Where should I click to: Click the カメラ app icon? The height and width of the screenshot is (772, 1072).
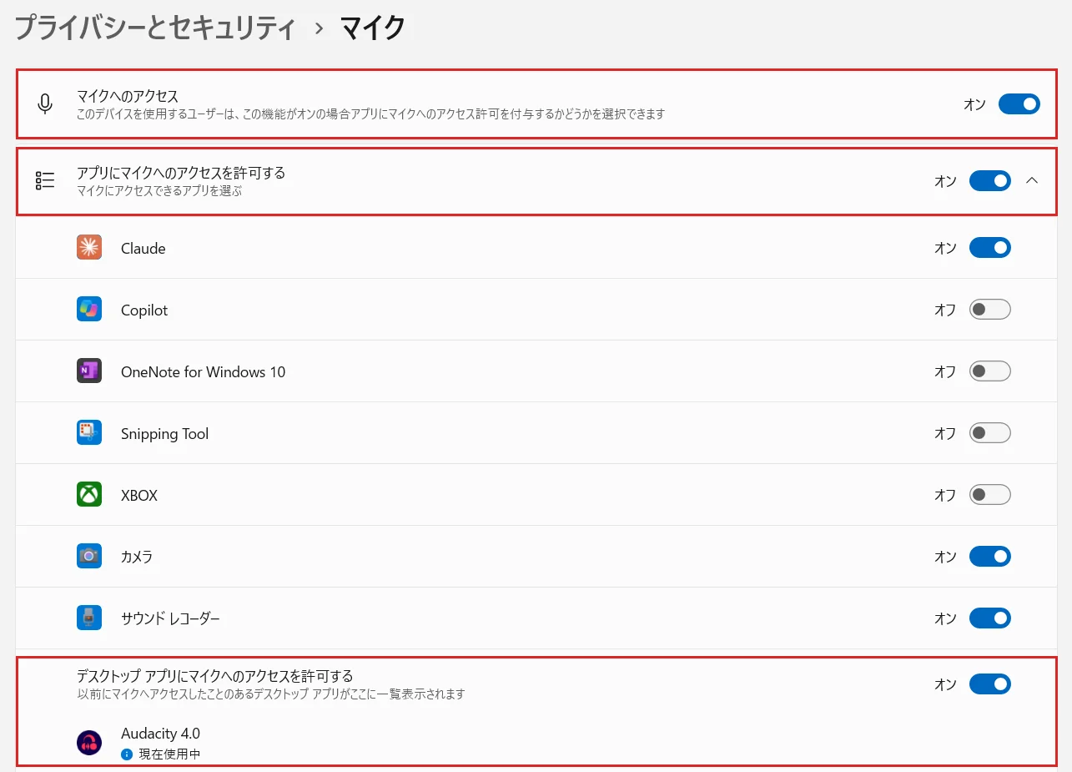pyautogui.click(x=89, y=556)
